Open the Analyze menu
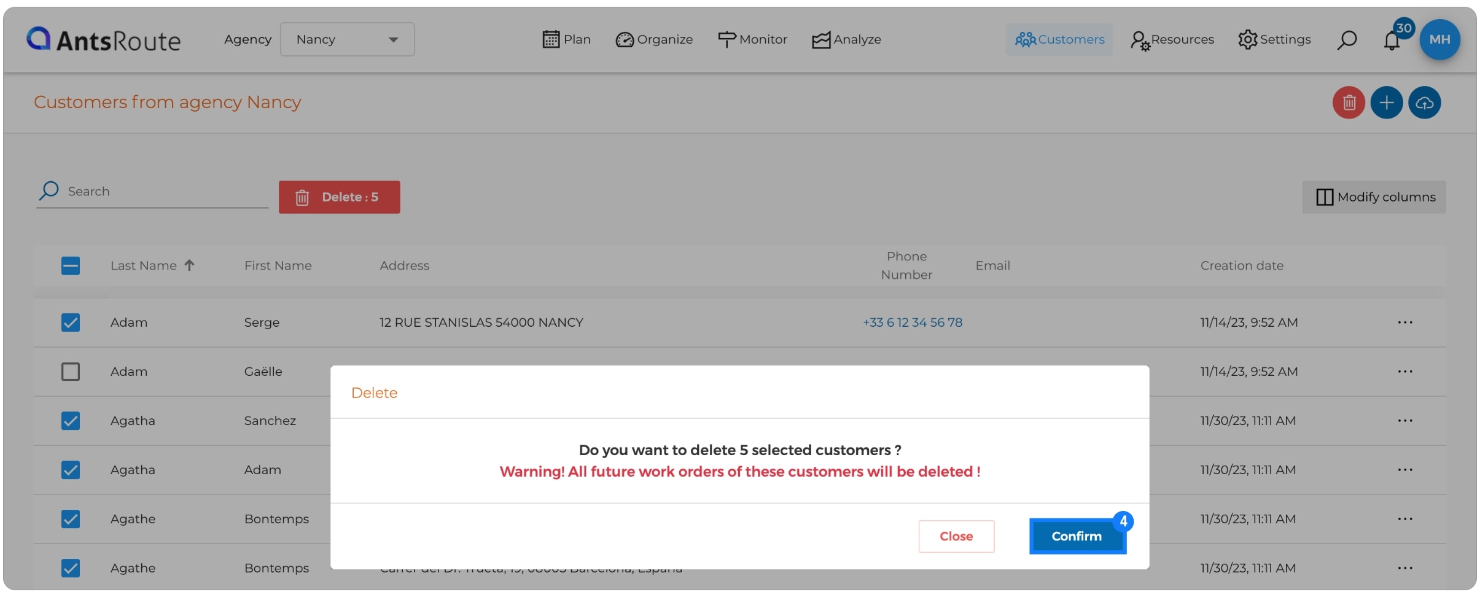This screenshot has height=597, width=1480. click(846, 39)
